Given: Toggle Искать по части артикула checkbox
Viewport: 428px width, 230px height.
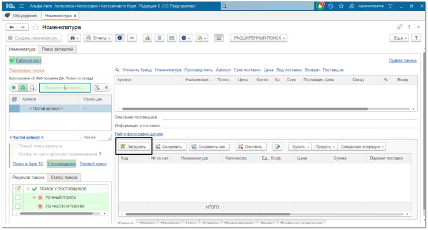Looking at the screenshot, I should [x=15, y=154].
